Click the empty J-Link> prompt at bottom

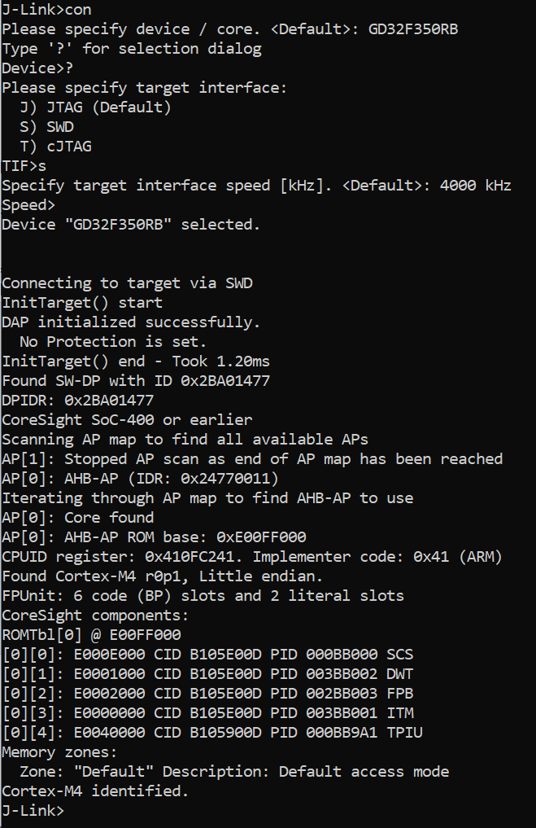click(x=33, y=810)
